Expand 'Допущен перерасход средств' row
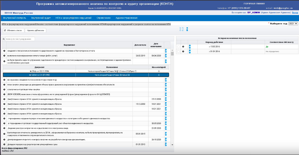Image resolution: width=299 pixels, height=155 pixels. pos(4,145)
